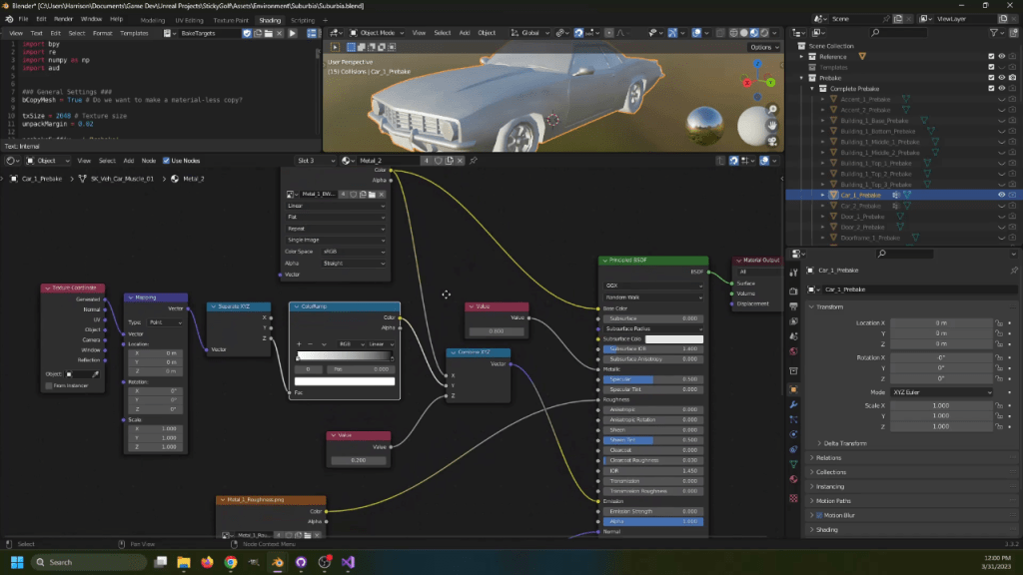The height and width of the screenshot is (575, 1023).
Task: Hide the Reference collection visibility eye
Action: (x=1001, y=57)
